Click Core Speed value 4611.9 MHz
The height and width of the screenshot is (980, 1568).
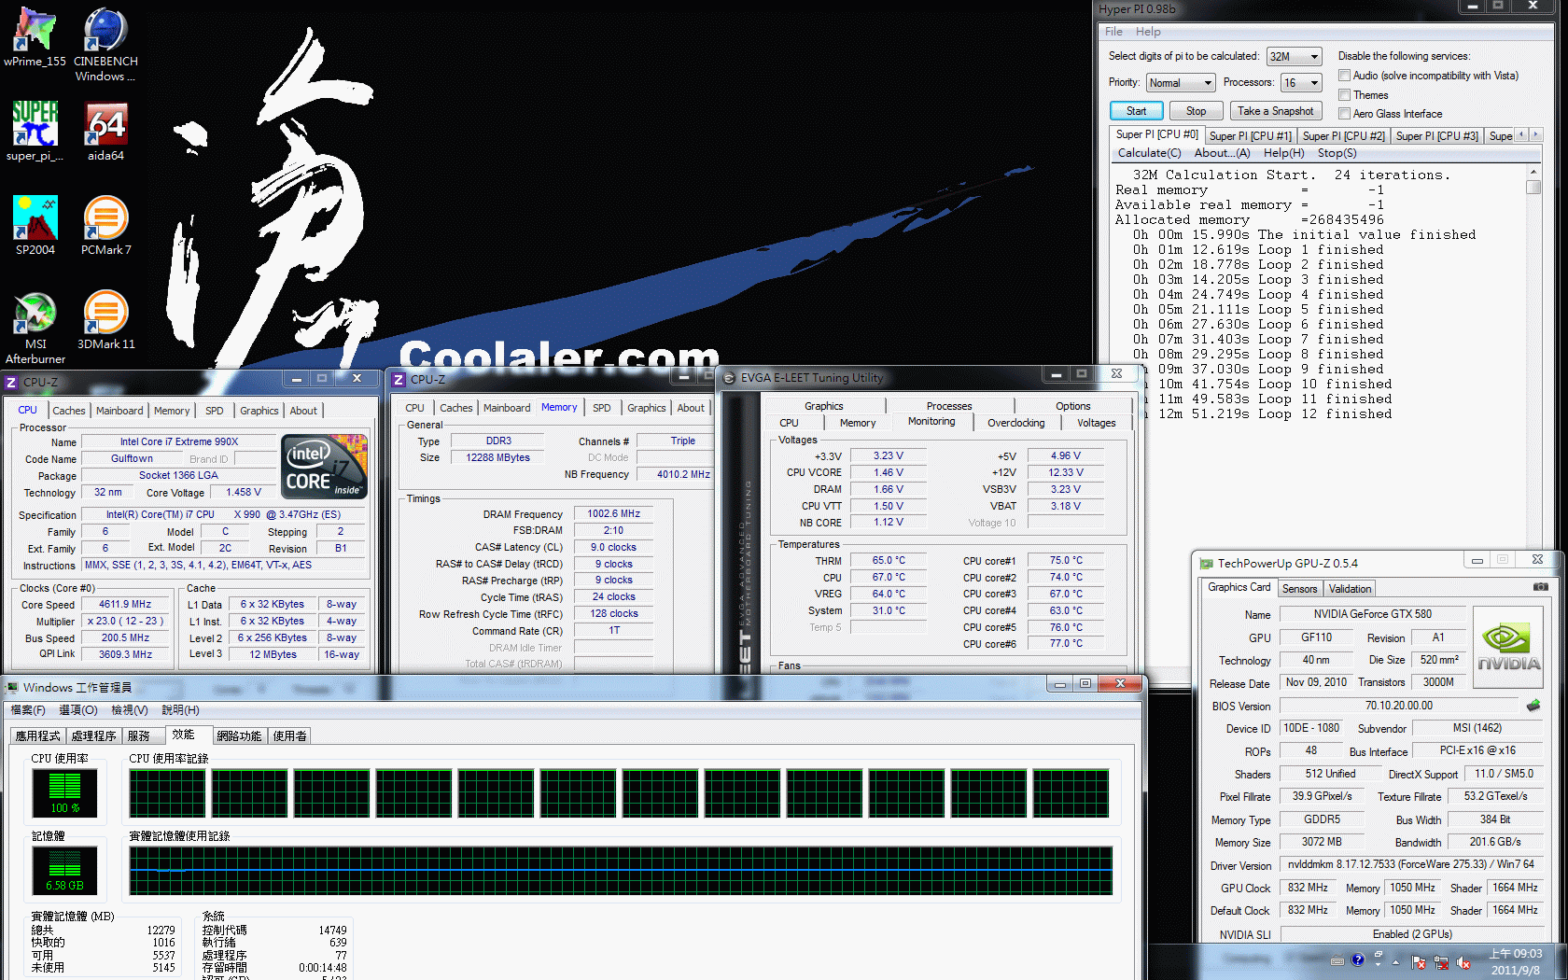pos(125,605)
